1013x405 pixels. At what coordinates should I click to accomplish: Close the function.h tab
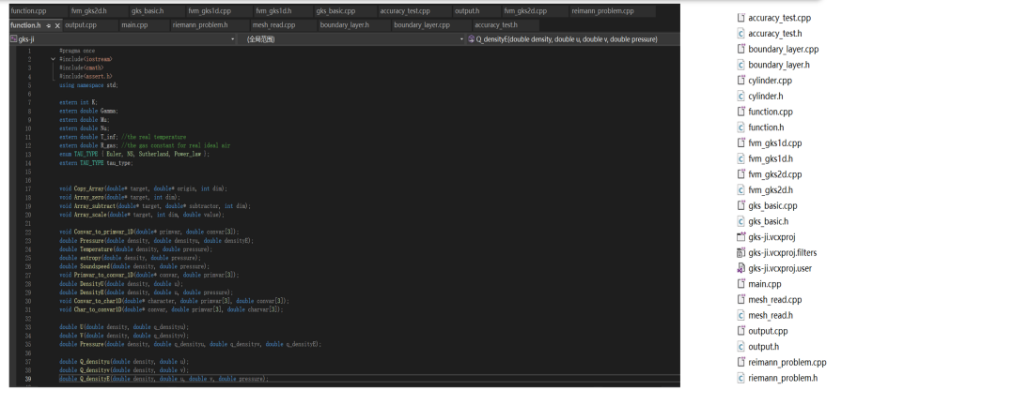[56, 25]
